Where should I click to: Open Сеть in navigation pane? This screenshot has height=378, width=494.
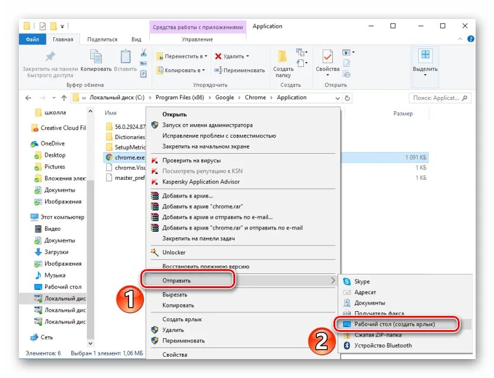(47, 337)
